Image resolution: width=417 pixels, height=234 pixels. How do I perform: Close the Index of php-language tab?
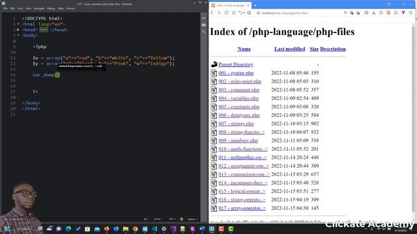tap(248, 5)
